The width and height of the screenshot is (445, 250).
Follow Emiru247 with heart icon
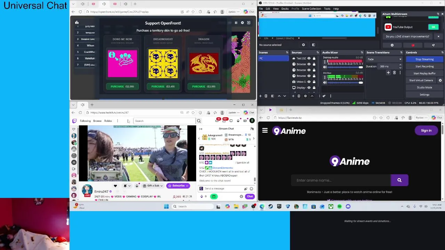coord(115,186)
